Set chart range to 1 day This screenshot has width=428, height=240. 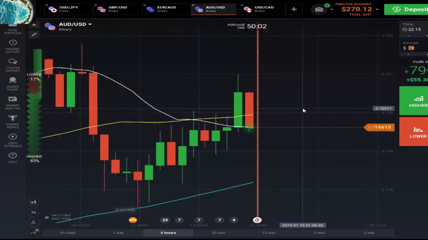point(118,233)
